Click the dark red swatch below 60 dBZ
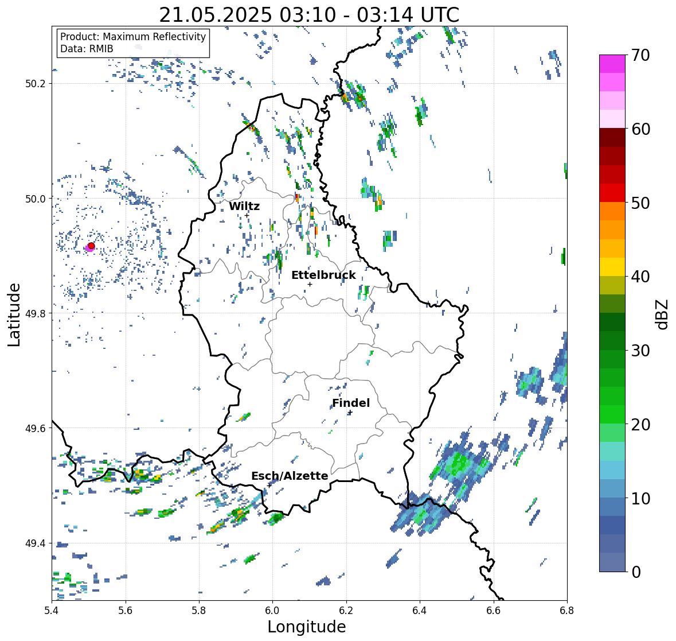This screenshot has height=641, width=676. click(x=612, y=138)
